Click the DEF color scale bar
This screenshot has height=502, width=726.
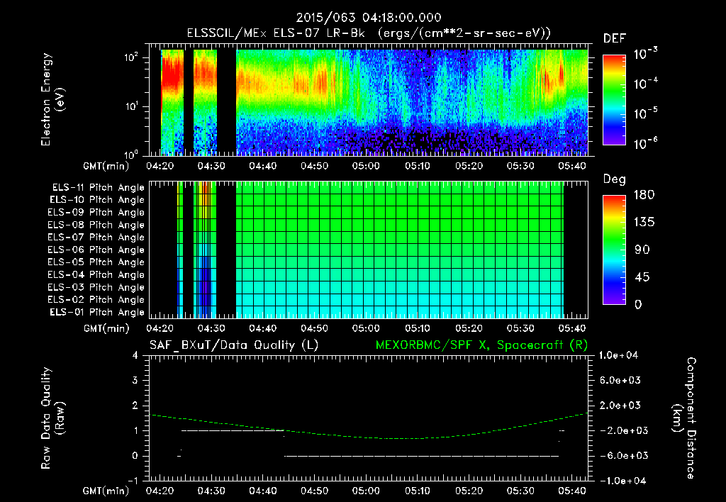[x=614, y=99]
